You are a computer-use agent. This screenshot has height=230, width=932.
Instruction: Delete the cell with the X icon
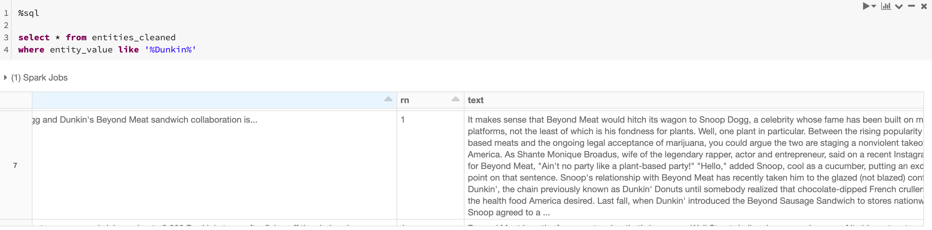pyautogui.click(x=924, y=6)
